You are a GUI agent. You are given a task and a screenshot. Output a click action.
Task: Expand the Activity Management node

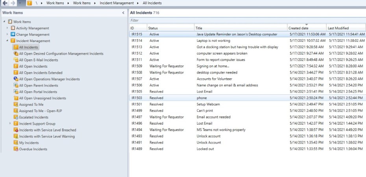(7, 28)
